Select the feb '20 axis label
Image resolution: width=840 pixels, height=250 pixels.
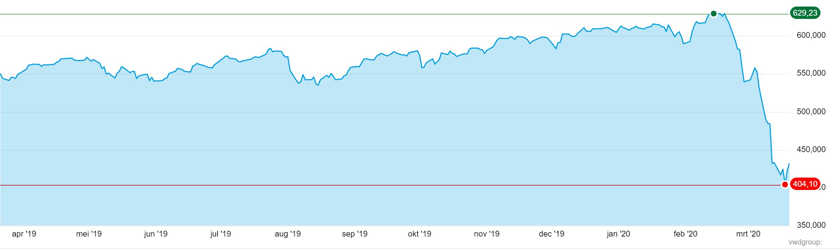(685, 234)
